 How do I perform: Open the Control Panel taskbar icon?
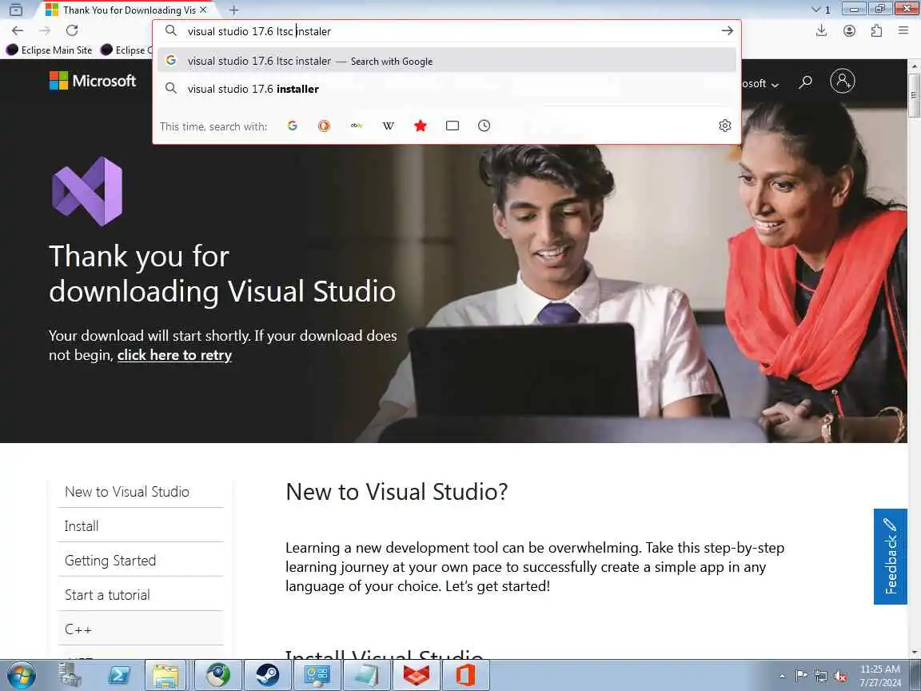tap(317, 675)
